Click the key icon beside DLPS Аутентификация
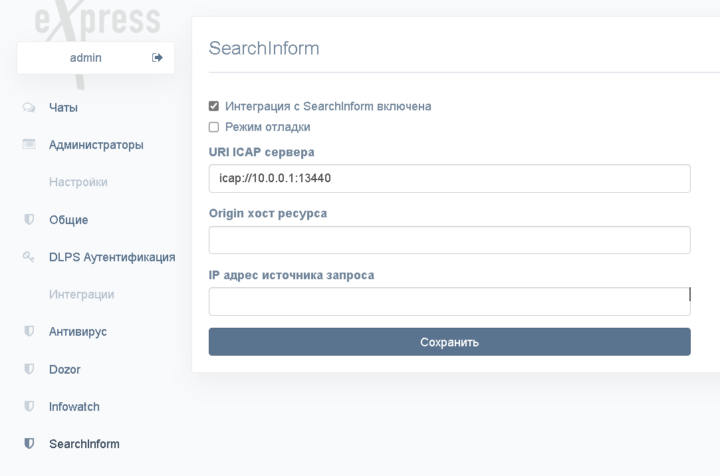 (x=29, y=257)
